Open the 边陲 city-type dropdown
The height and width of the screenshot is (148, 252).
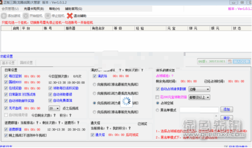click(x=199, y=89)
